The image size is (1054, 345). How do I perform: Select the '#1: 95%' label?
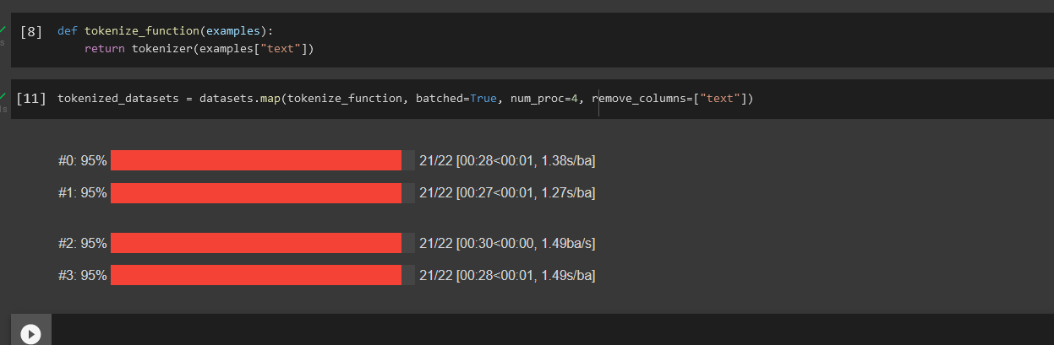83,193
